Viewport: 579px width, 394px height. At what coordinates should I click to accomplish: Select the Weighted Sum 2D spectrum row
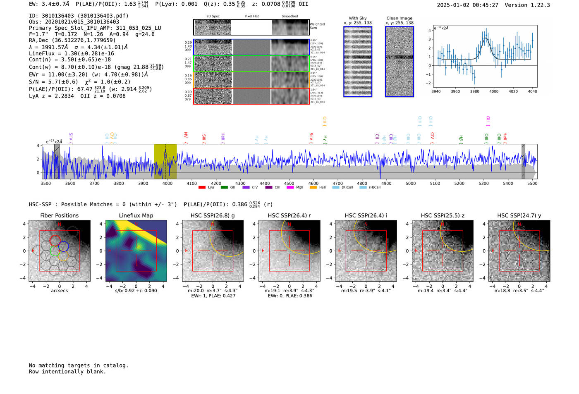click(x=251, y=27)
